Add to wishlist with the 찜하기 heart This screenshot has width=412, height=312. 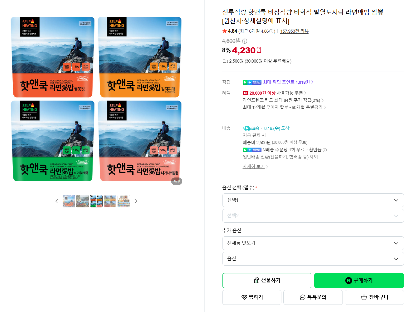click(x=252, y=297)
